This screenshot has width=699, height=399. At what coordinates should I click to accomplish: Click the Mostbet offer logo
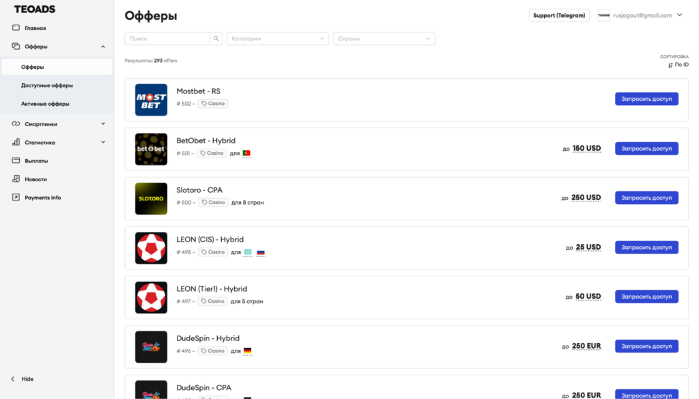click(x=151, y=100)
